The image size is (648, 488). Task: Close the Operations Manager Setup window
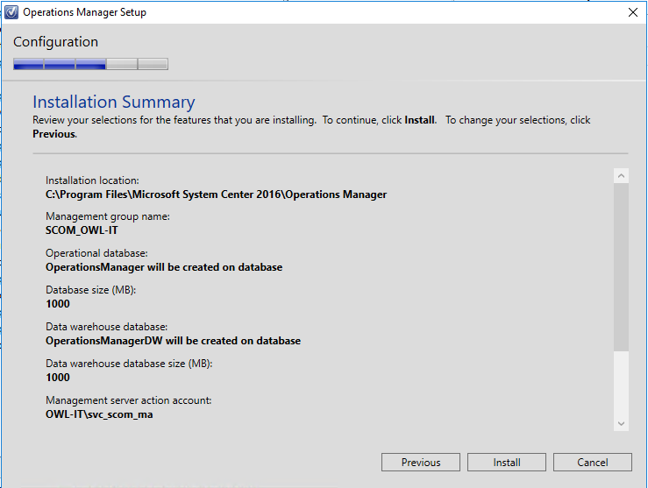click(x=633, y=12)
